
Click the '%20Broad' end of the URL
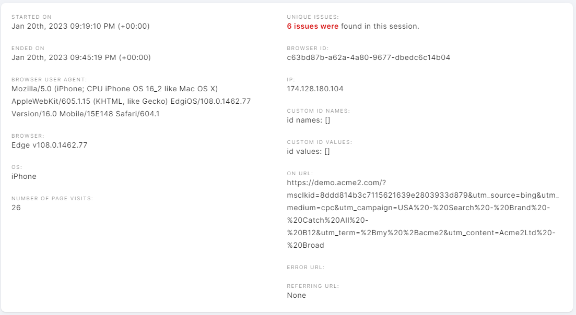point(305,245)
